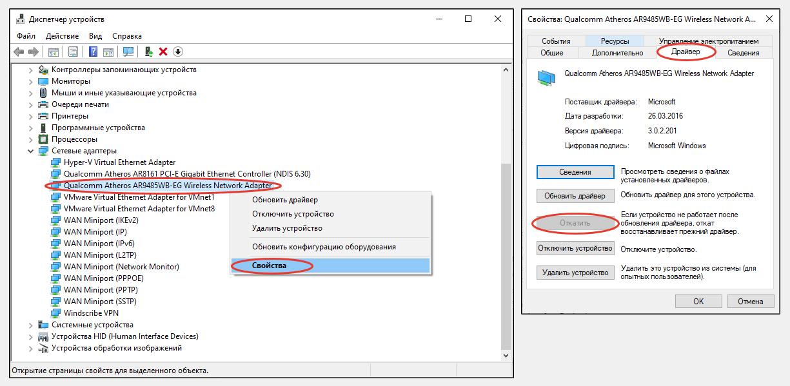Collapse the Сетевые адаптеры node
Screen dimensions: 790x386
31,151
